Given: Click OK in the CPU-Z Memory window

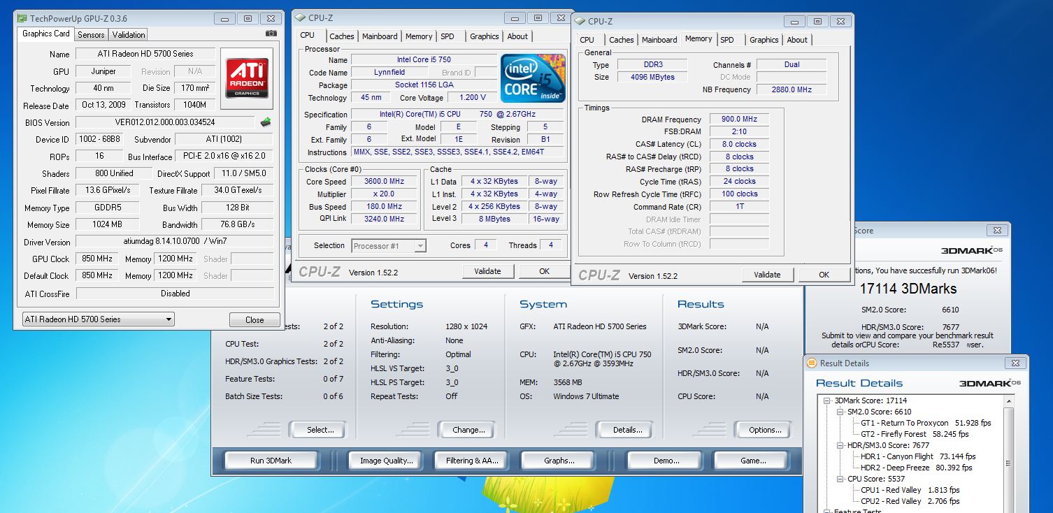Looking at the screenshot, I should pyautogui.click(x=824, y=275).
